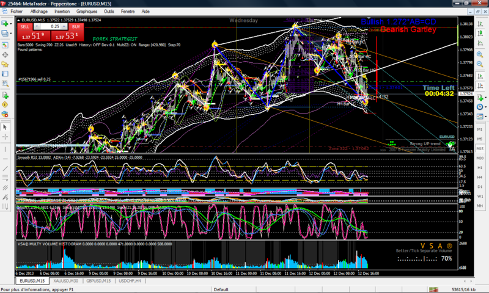
Task: Open the Affichage menu
Action: tap(39, 11)
